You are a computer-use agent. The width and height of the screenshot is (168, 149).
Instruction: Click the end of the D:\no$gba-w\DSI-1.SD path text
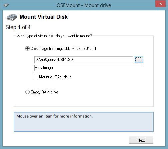[x=73, y=60]
